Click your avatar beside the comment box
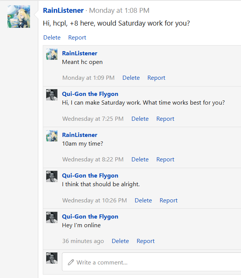This screenshot has width=241, height=278. 52,258
